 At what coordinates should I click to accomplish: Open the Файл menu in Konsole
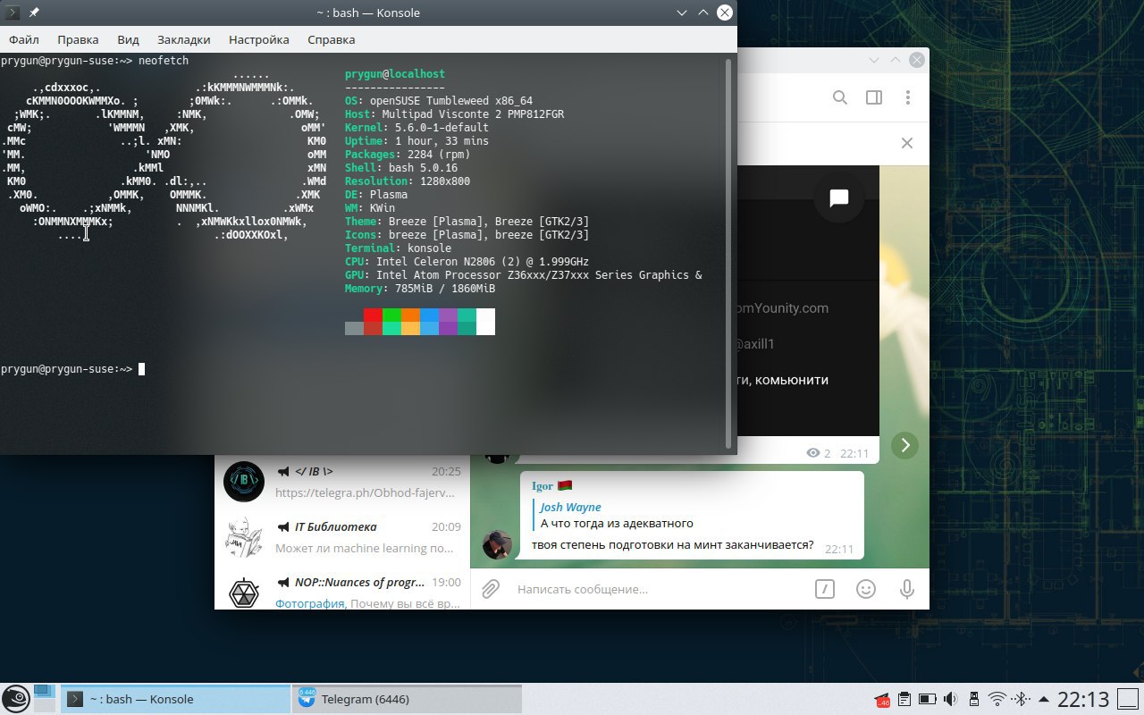pos(24,39)
